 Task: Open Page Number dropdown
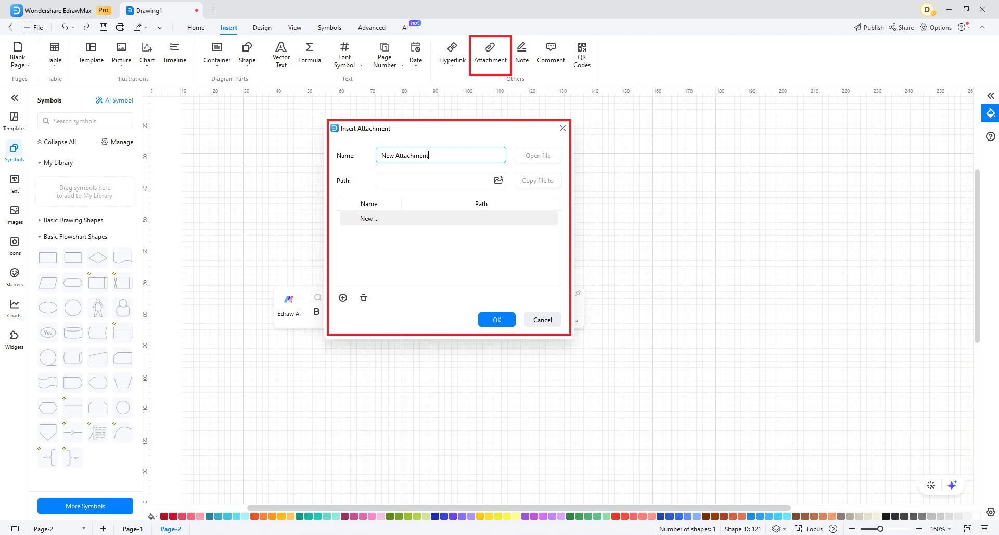click(x=402, y=66)
